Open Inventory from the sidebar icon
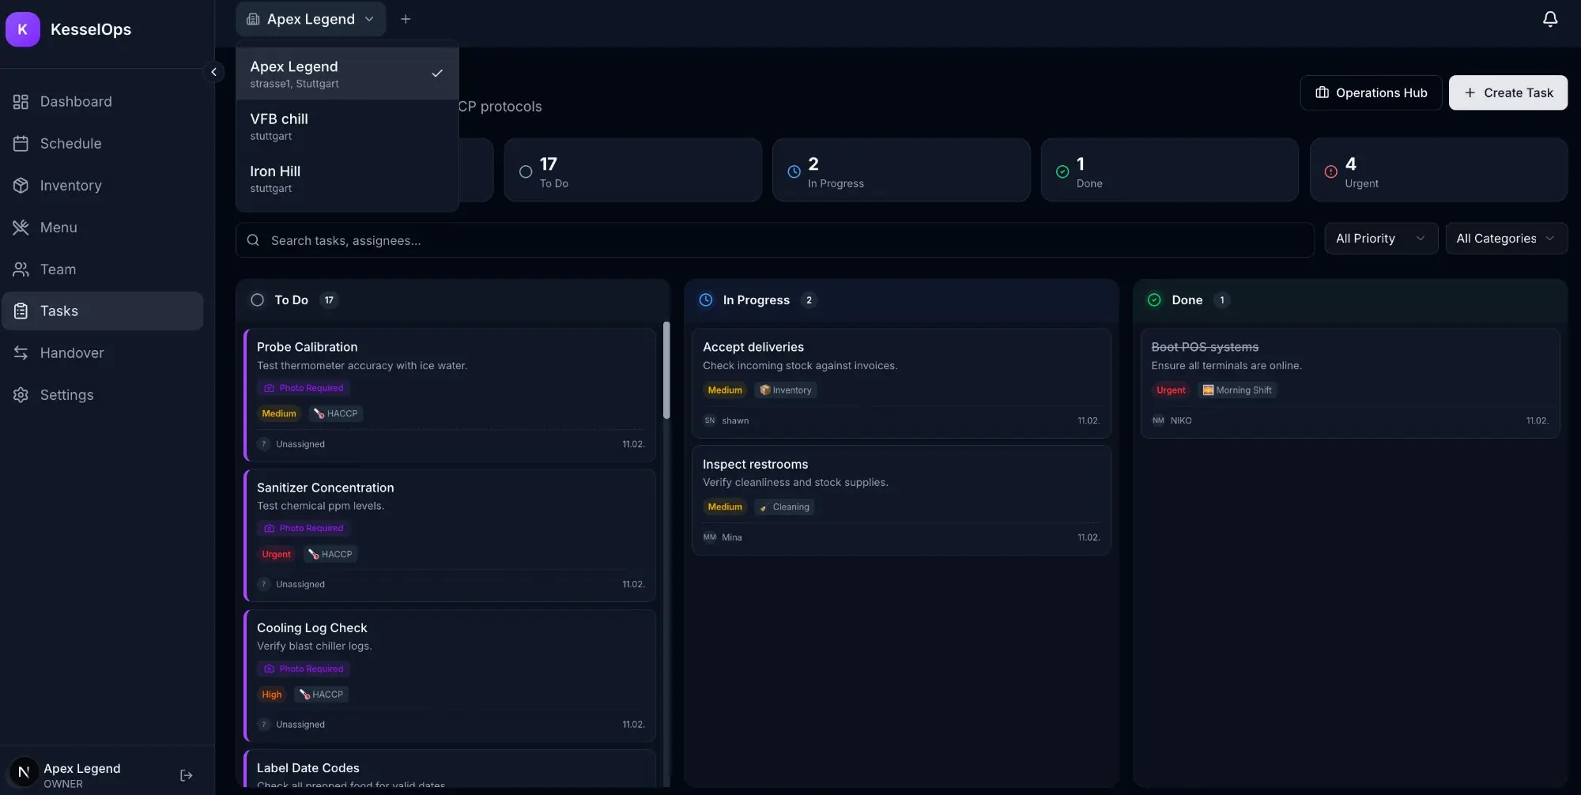Image resolution: width=1581 pixels, height=795 pixels. click(x=21, y=185)
